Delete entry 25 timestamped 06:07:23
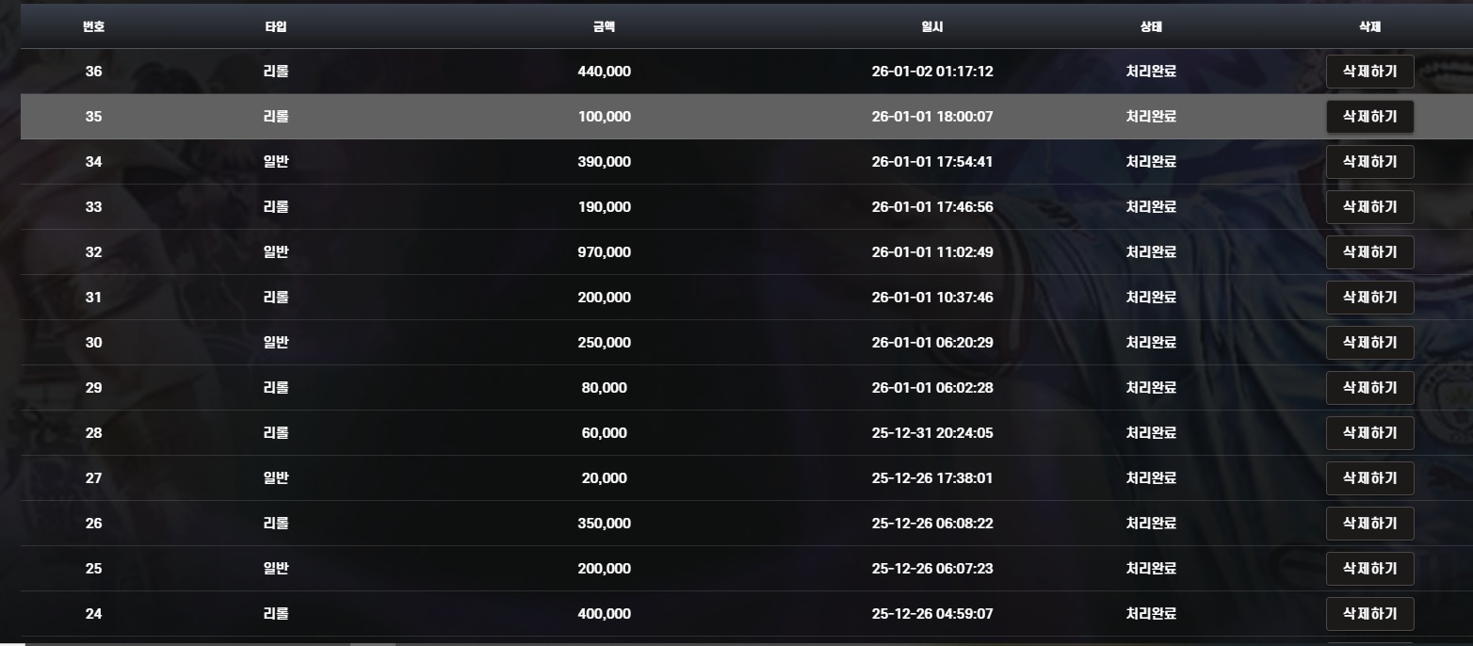The image size is (1473, 646). [x=1369, y=569]
